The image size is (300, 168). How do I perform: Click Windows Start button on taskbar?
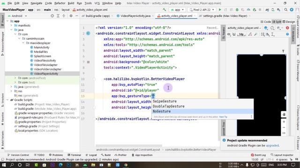point(4,165)
